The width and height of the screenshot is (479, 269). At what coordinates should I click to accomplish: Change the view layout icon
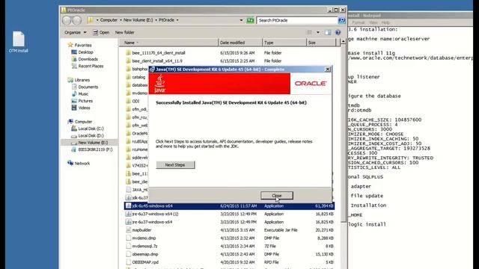[309, 32]
